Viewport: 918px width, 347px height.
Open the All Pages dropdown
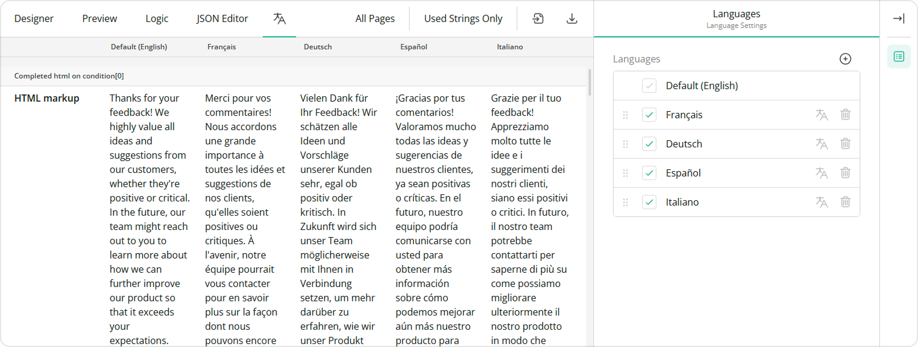[375, 18]
